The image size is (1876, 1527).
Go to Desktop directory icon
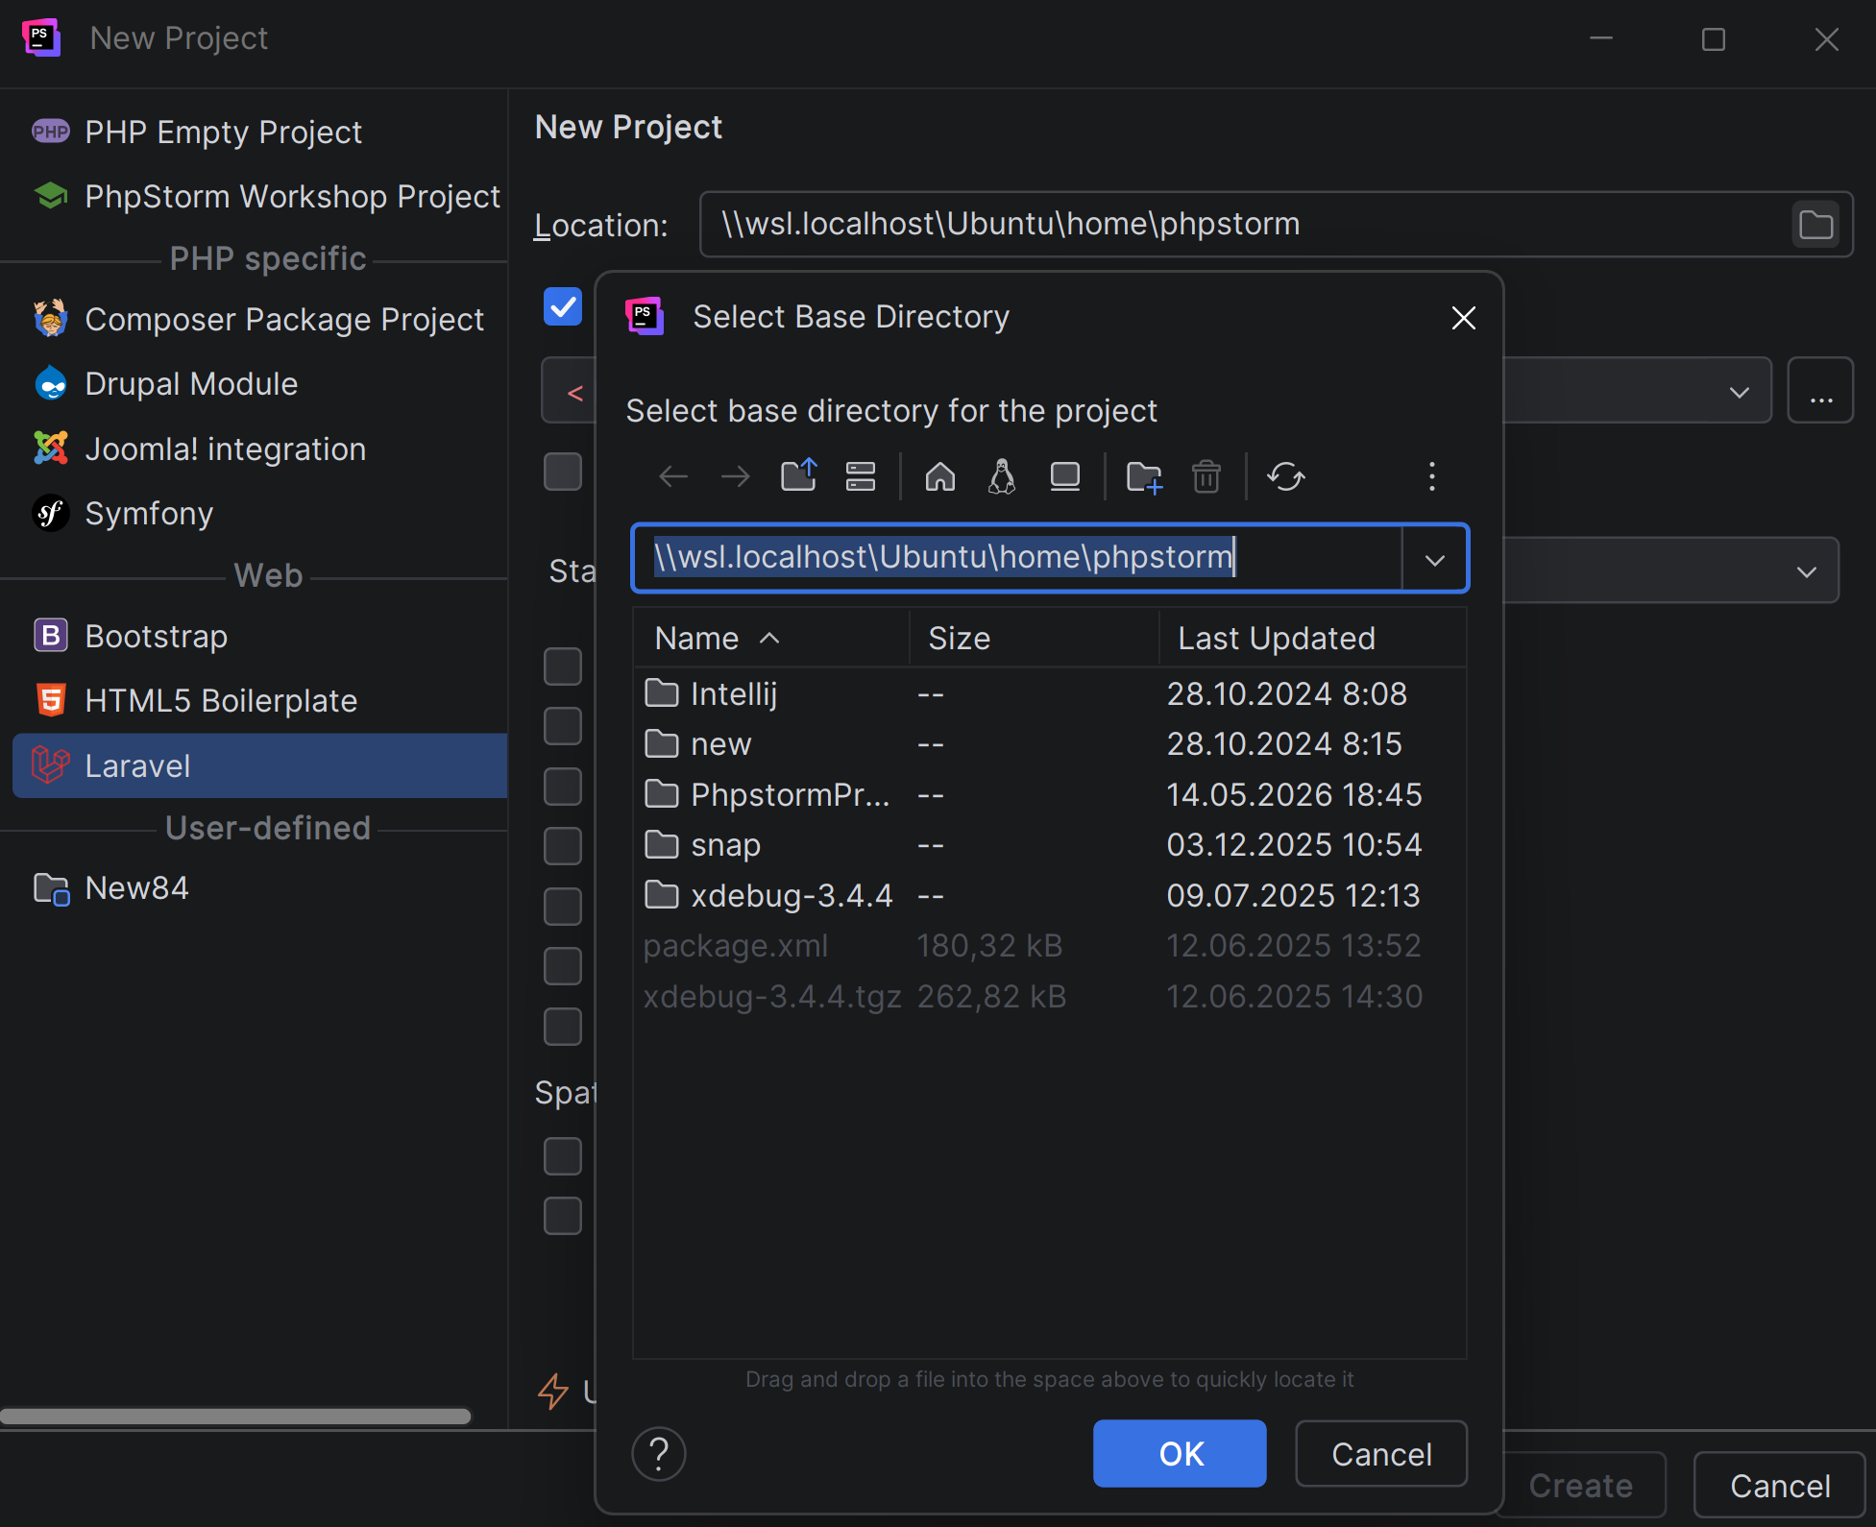(1064, 476)
